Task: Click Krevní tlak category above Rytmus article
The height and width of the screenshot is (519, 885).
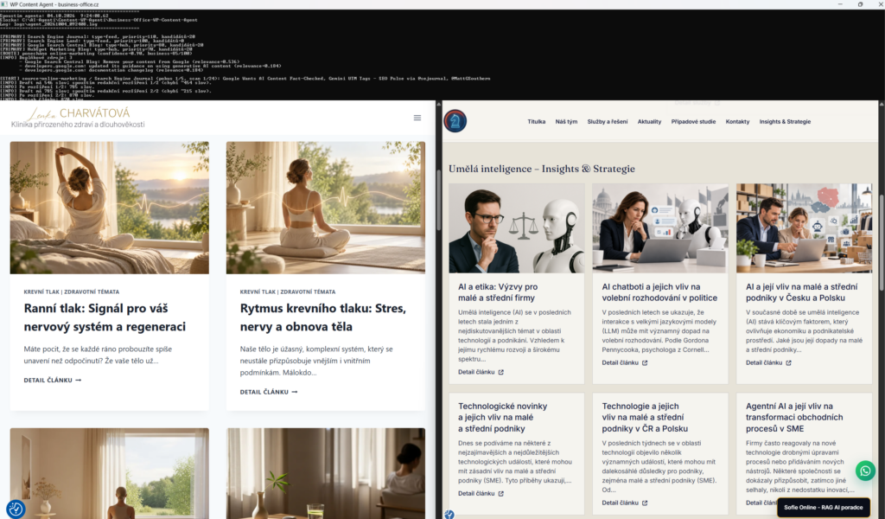Action: point(257,292)
